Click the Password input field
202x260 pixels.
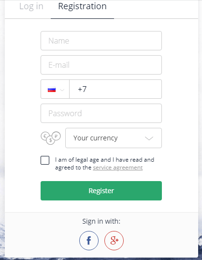(101, 113)
